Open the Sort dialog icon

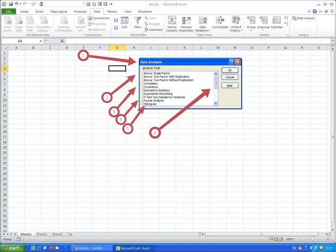[124, 23]
